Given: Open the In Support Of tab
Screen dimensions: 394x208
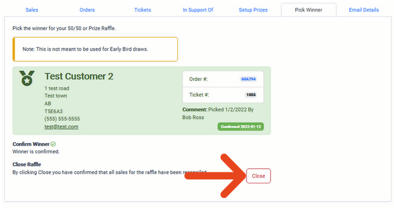Looking at the screenshot, I should tap(198, 10).
